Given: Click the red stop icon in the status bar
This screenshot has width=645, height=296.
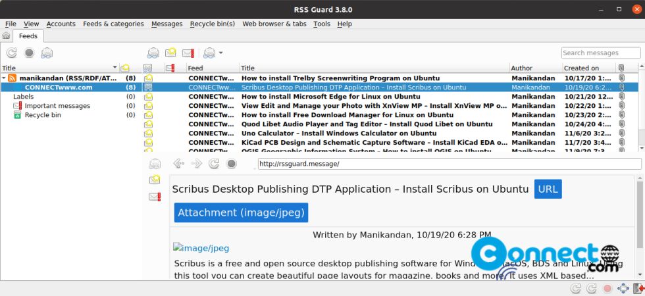Looking at the screenshot, I should coord(607,288).
